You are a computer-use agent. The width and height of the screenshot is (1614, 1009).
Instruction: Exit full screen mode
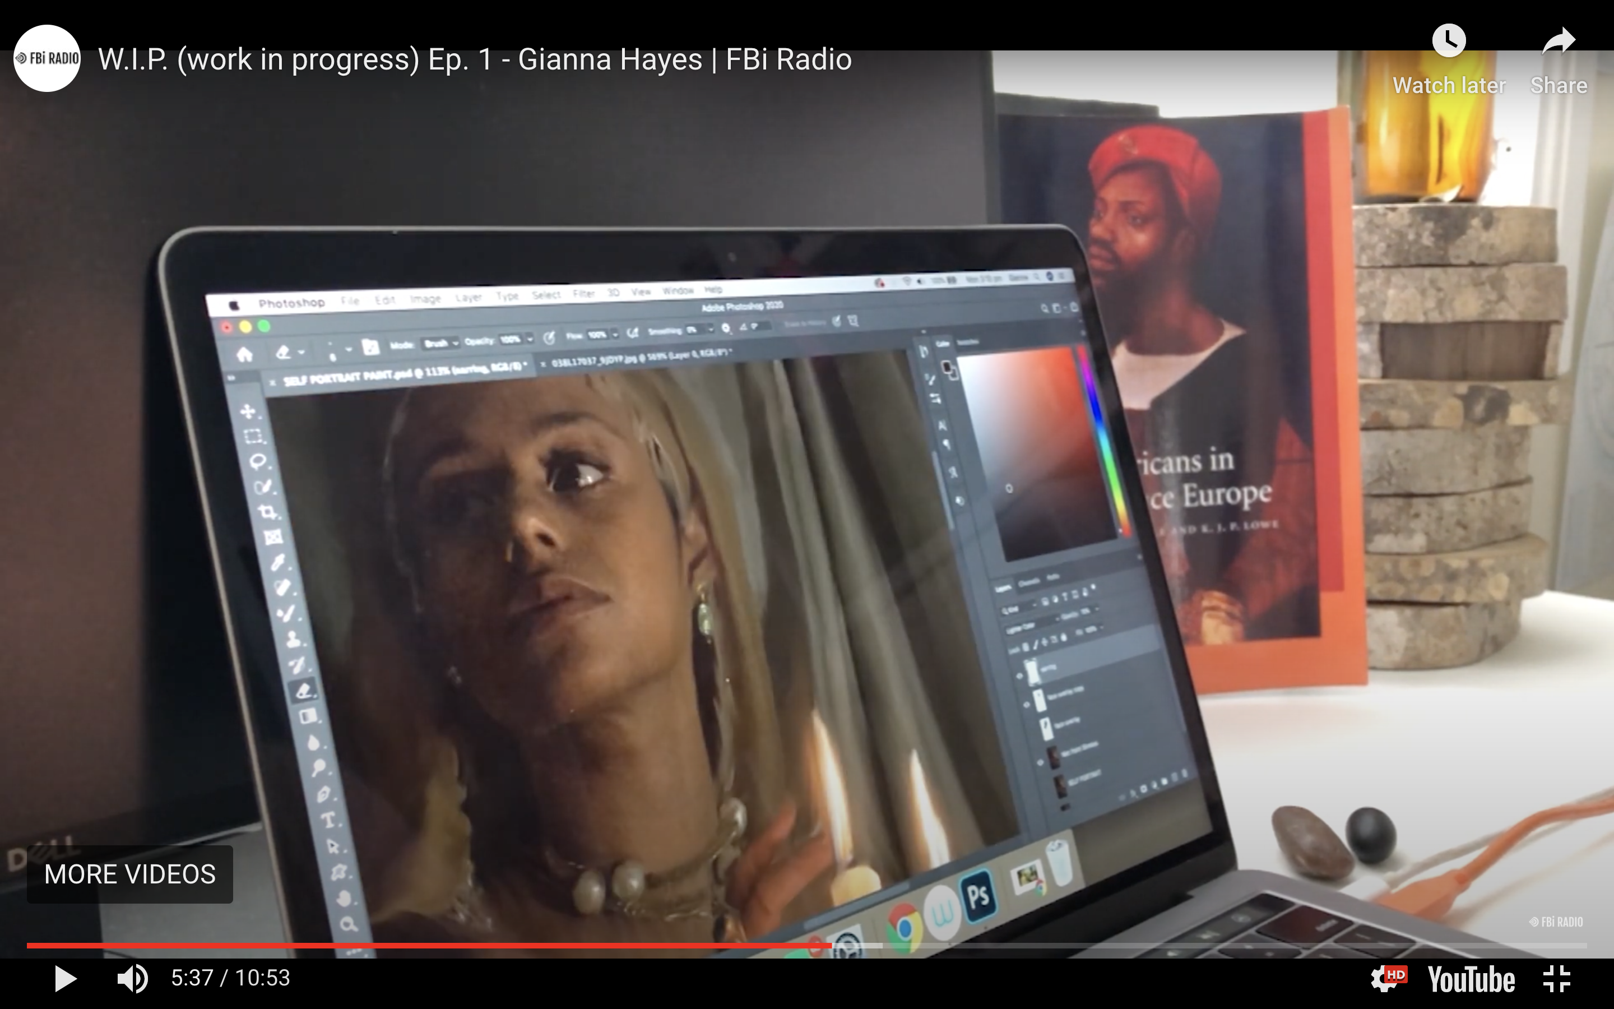click(1558, 979)
